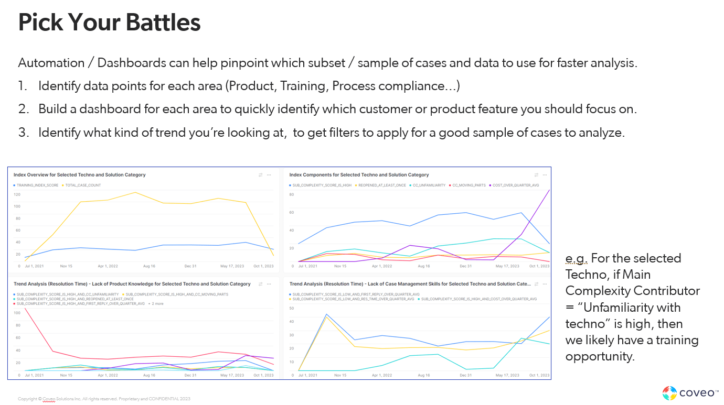
Task: Click filter settings icon on Index Components chart
Action: tap(536, 175)
